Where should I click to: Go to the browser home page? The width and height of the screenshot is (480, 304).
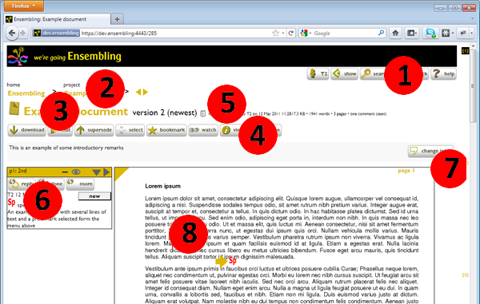click(395, 33)
